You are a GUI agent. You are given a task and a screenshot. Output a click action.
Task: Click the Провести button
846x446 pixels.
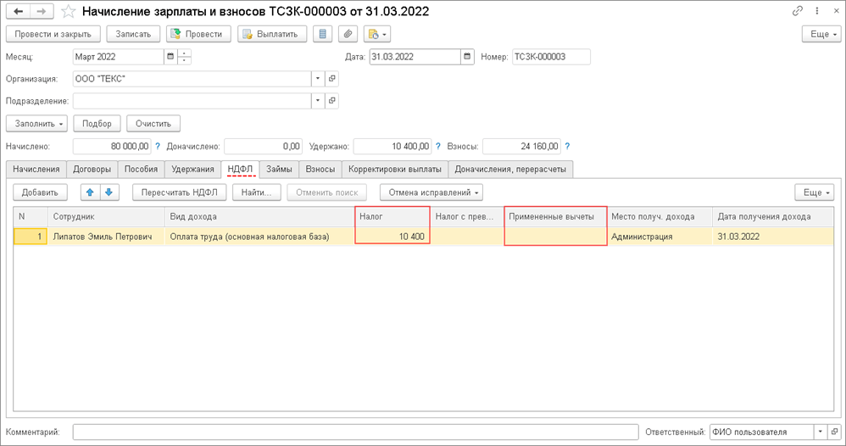198,34
